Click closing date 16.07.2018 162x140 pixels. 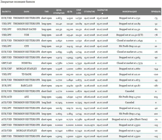102,57
